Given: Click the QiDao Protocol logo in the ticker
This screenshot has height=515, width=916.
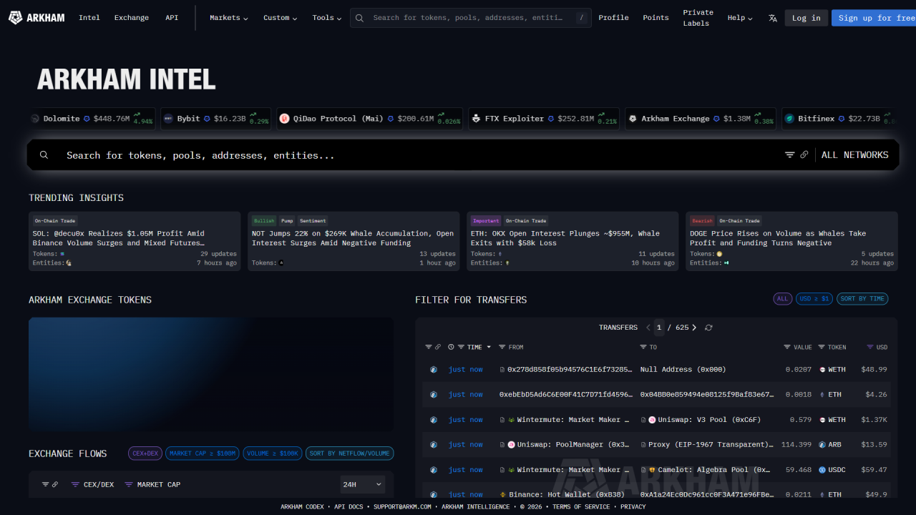Looking at the screenshot, I should coord(285,119).
